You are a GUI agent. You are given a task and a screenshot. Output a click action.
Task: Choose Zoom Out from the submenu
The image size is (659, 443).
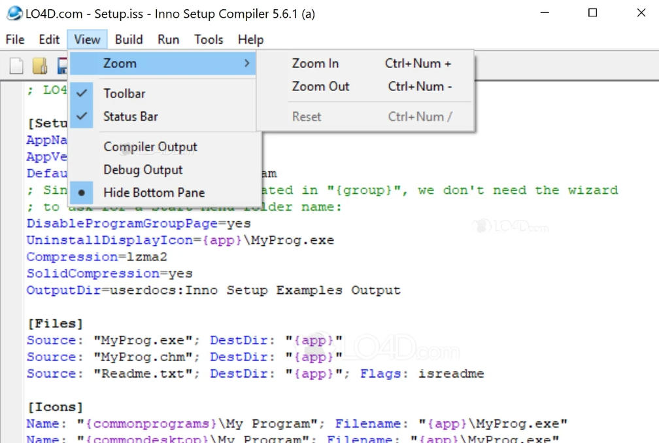click(x=320, y=86)
